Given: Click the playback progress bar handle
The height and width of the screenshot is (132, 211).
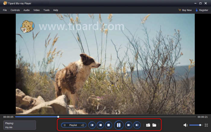Looking at the screenshot, I should (58, 117).
